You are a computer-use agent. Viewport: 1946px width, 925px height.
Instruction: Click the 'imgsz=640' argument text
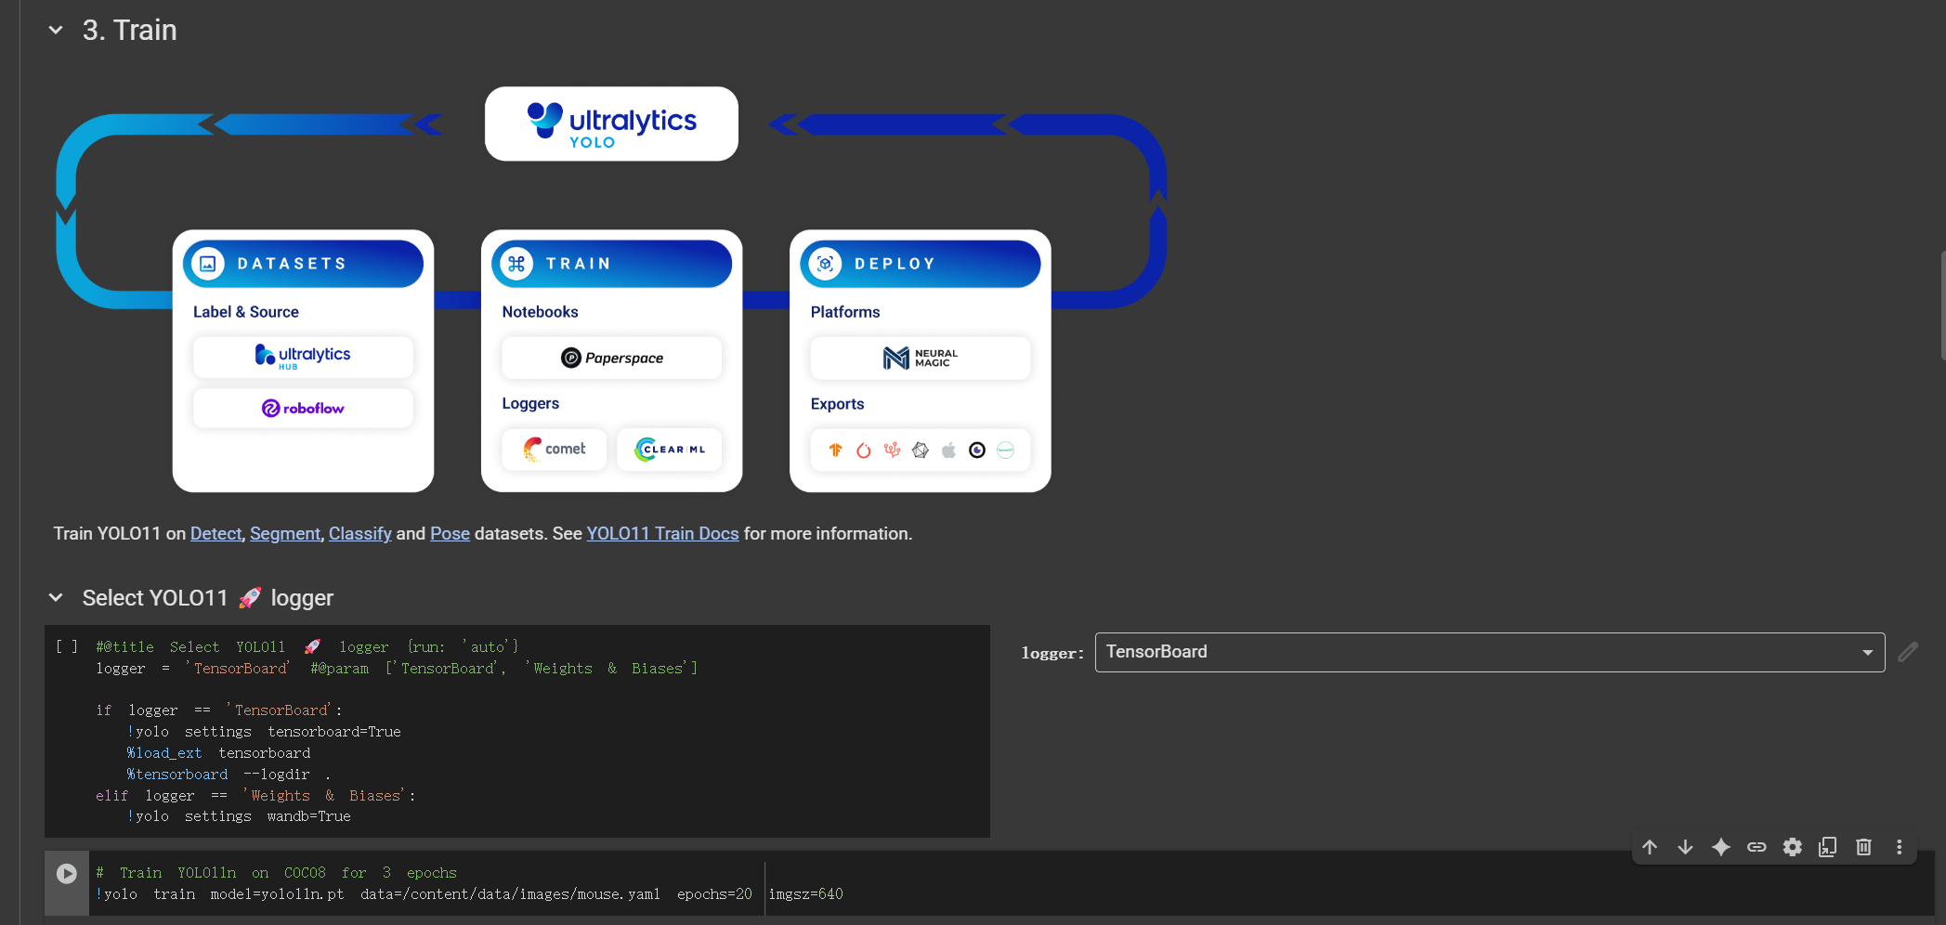click(x=806, y=894)
